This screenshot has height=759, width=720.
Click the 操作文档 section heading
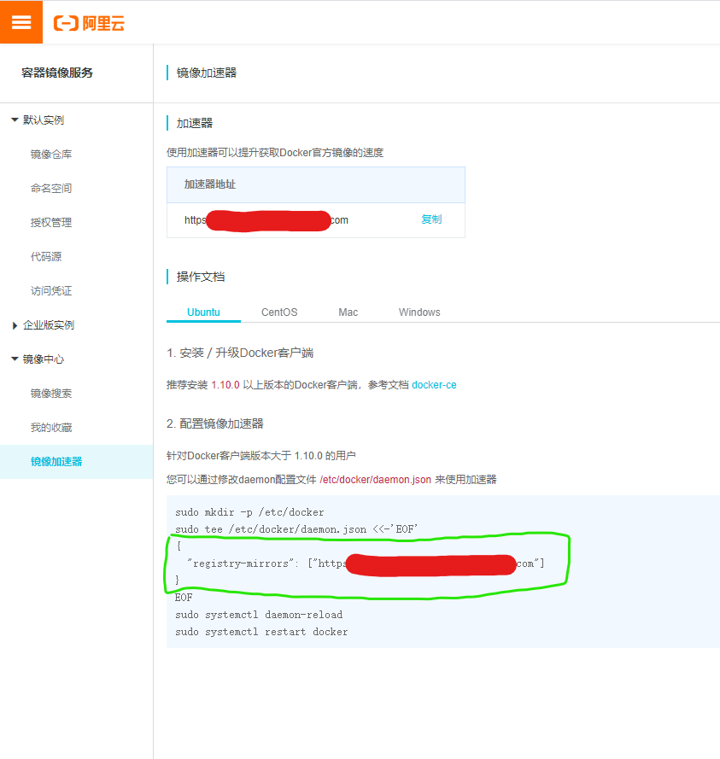201,277
